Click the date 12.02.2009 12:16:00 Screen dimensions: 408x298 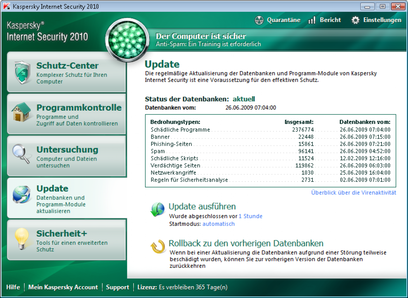[365, 158]
